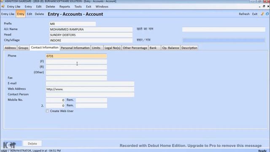The width and height of the screenshot is (270, 152).
Task: Switch to the Groups tab
Action: pyautogui.click(x=23, y=48)
